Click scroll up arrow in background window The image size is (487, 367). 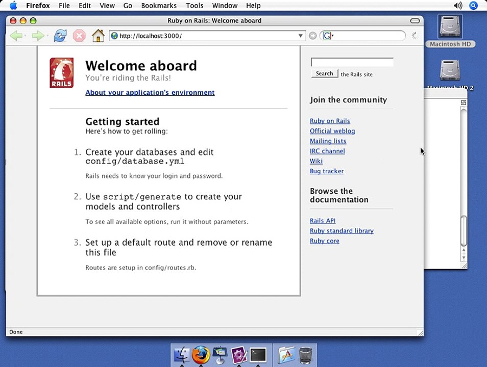(x=464, y=250)
